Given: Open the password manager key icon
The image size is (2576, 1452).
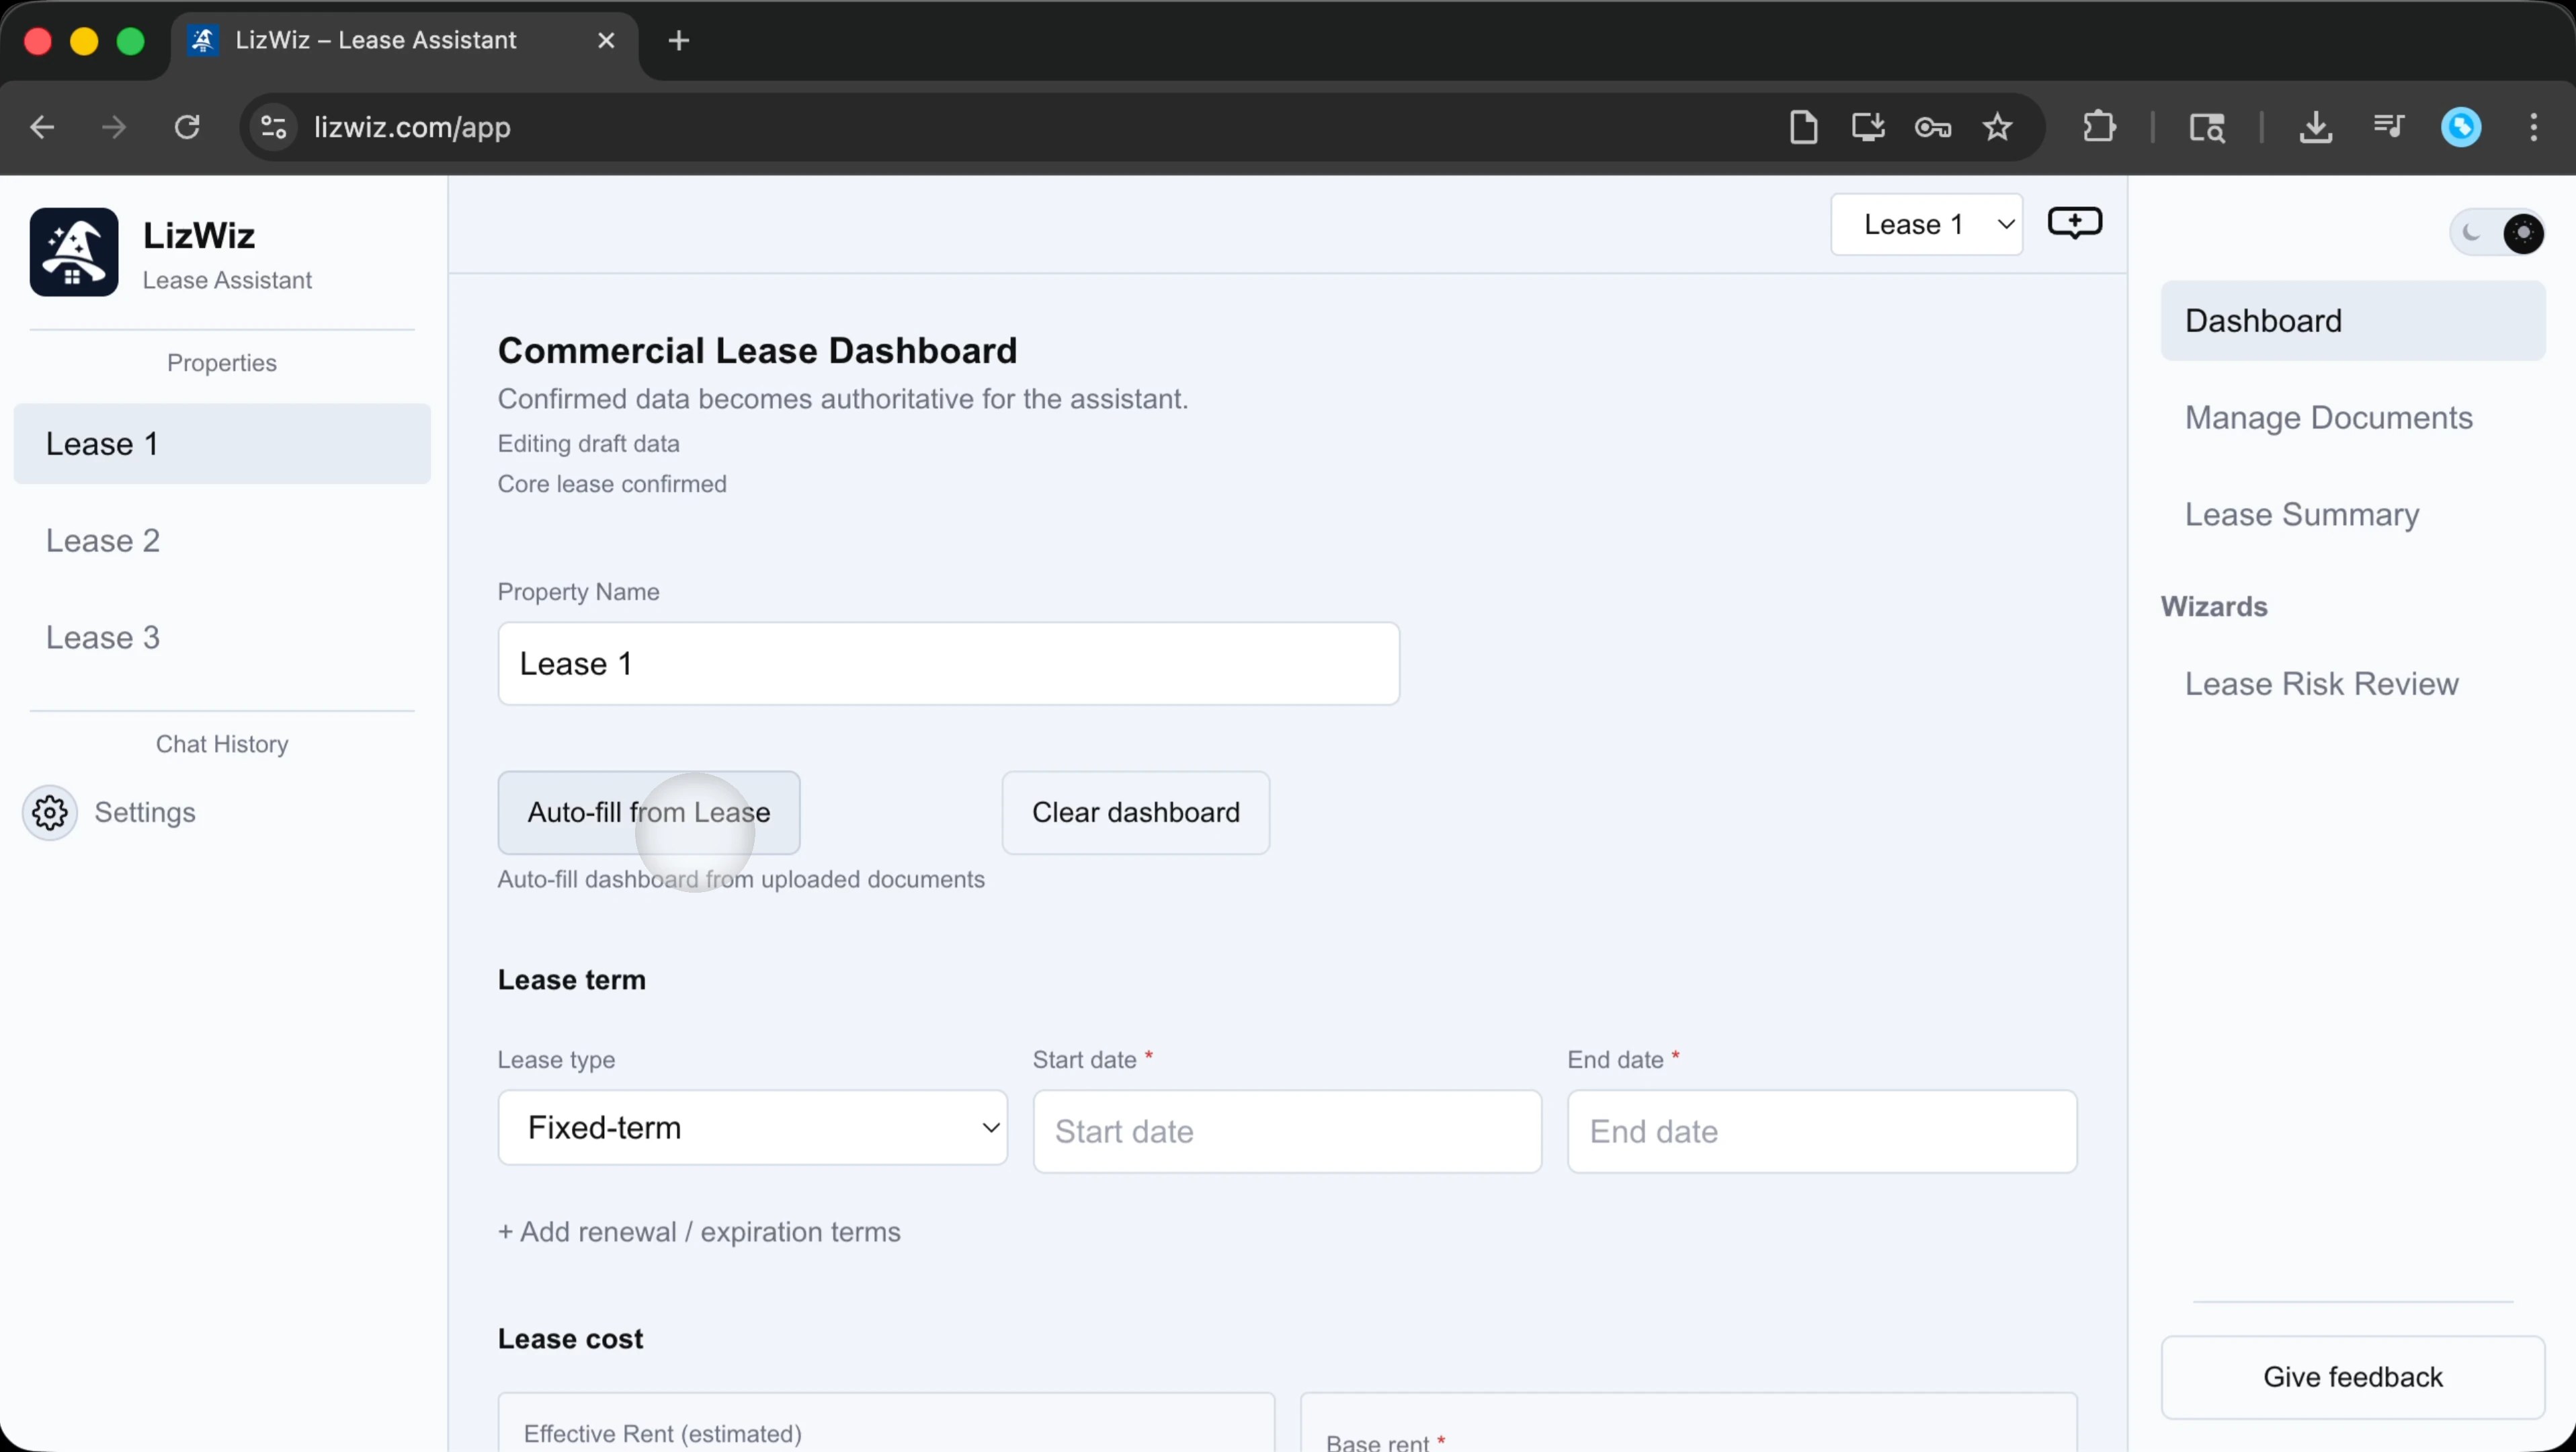Looking at the screenshot, I should pos(1932,127).
